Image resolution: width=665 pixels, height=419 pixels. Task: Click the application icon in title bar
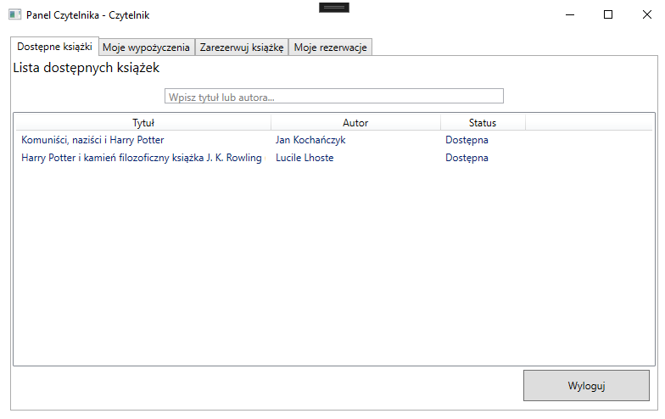[x=15, y=15]
